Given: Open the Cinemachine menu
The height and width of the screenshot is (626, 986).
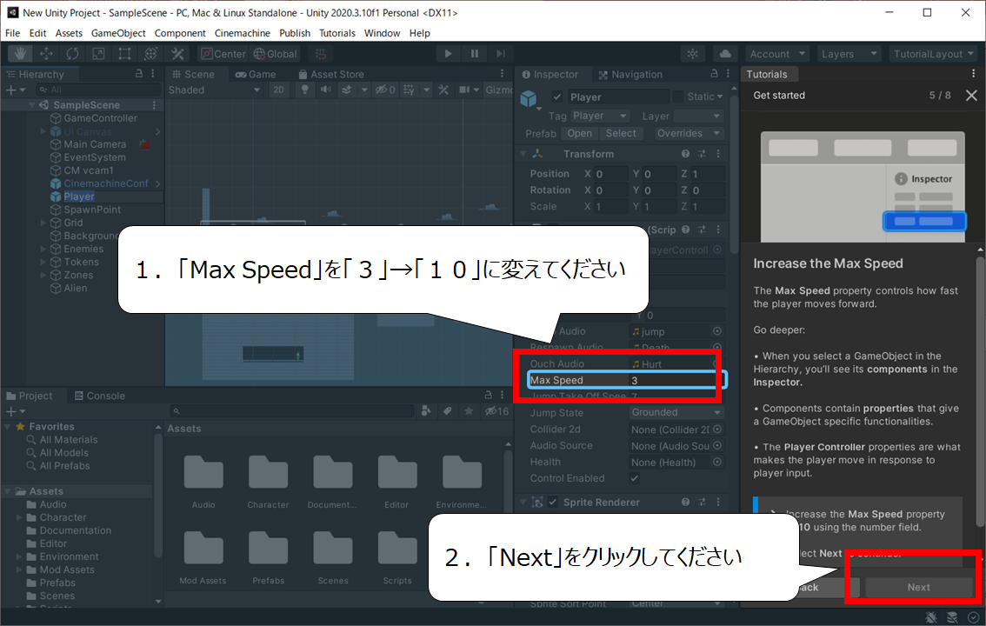Looking at the screenshot, I should pyautogui.click(x=242, y=33).
